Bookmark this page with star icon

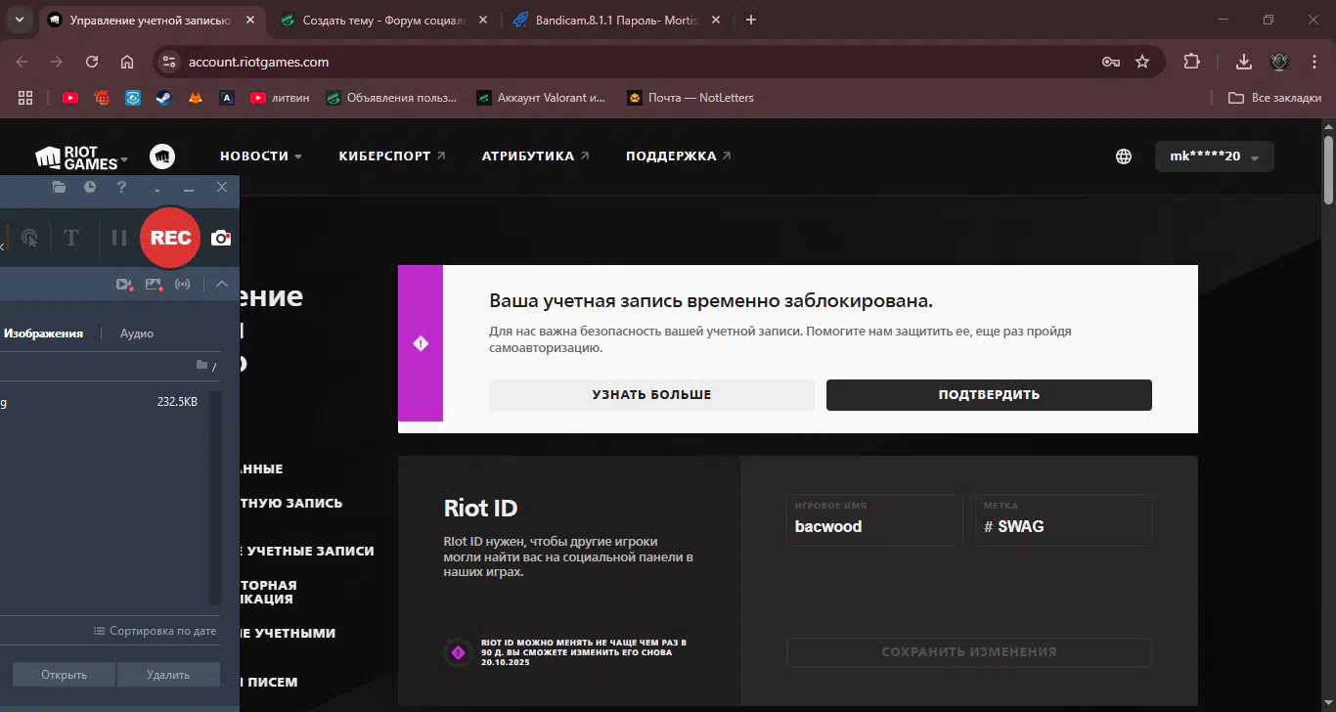[1142, 62]
